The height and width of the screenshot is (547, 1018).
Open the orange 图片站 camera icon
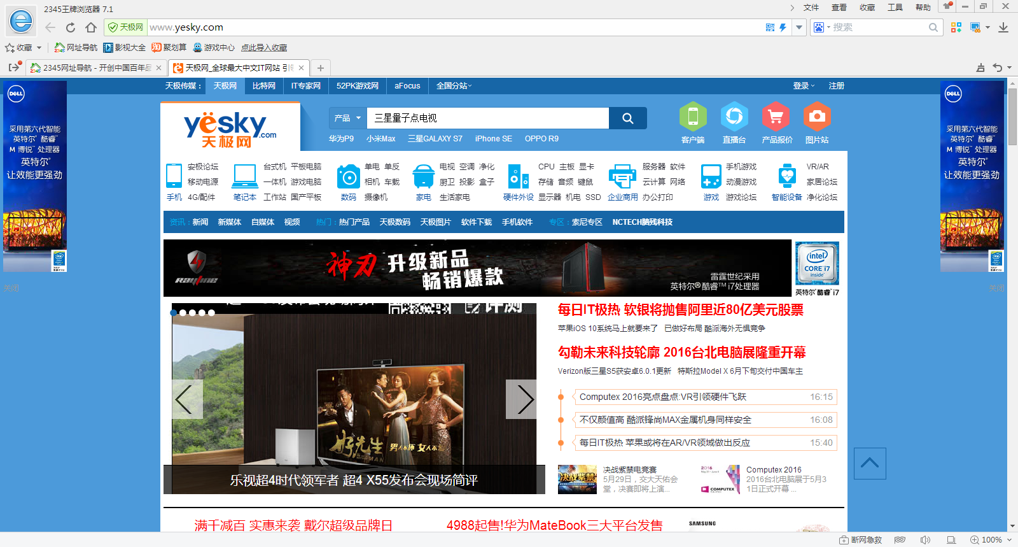pyautogui.click(x=817, y=117)
